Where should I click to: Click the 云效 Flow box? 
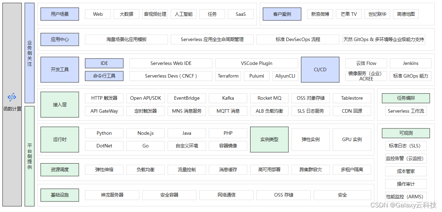[x=366, y=63]
